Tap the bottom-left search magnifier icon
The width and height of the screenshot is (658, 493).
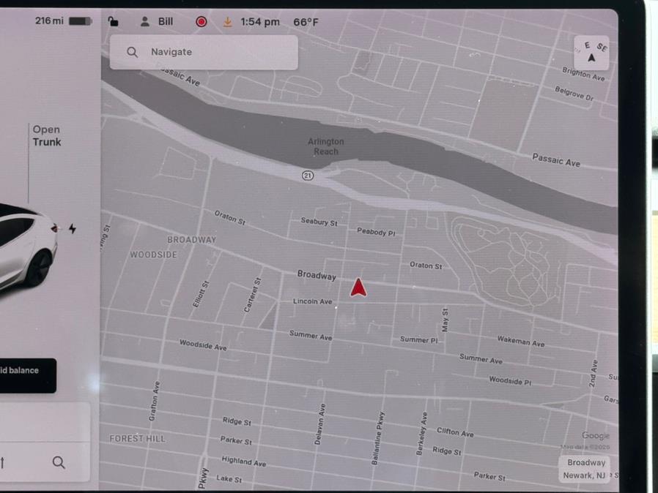click(x=59, y=462)
